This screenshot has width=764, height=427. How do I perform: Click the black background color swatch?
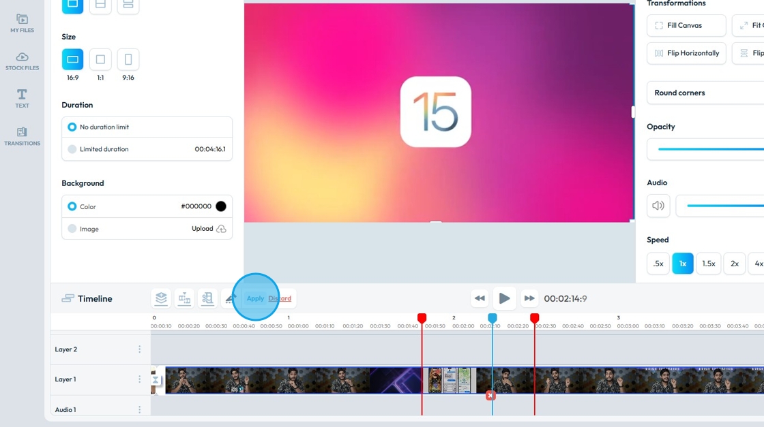coord(221,206)
